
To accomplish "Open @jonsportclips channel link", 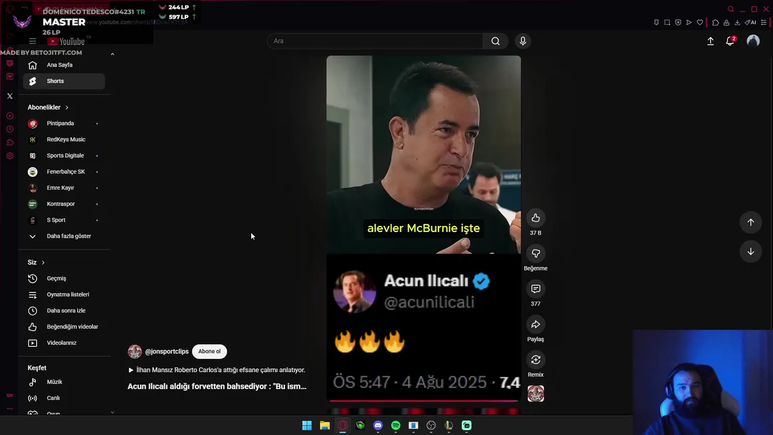I will point(167,352).
